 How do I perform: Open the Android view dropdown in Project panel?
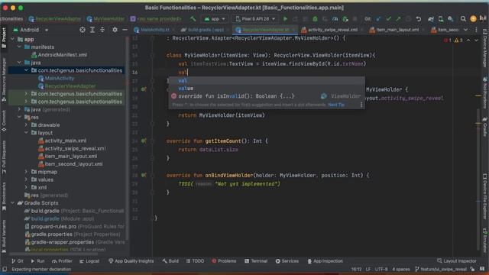[31, 30]
